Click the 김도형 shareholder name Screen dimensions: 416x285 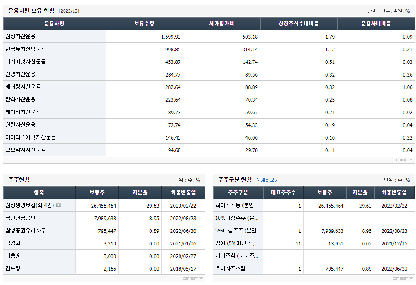(x=13, y=268)
